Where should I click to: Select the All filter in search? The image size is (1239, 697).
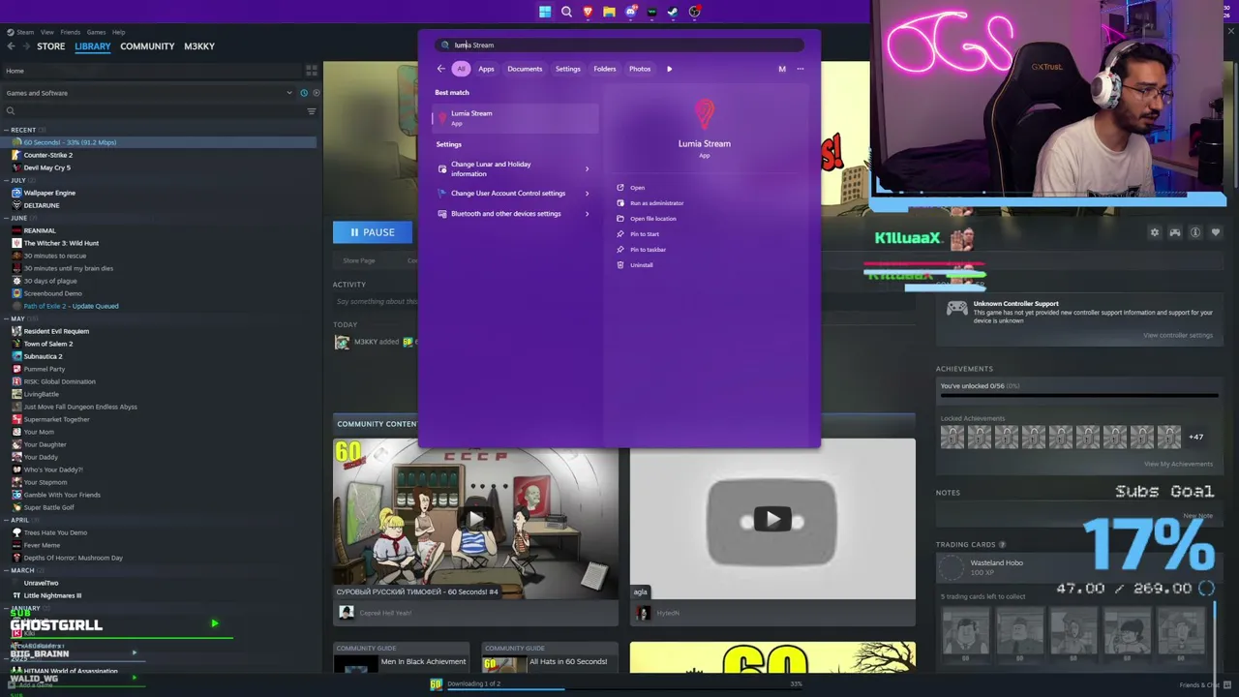click(x=461, y=69)
